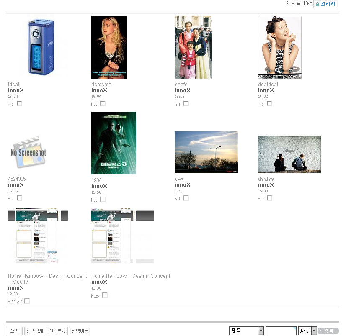Check the box for post 1234
The image size is (346, 336).
tap(103, 199)
